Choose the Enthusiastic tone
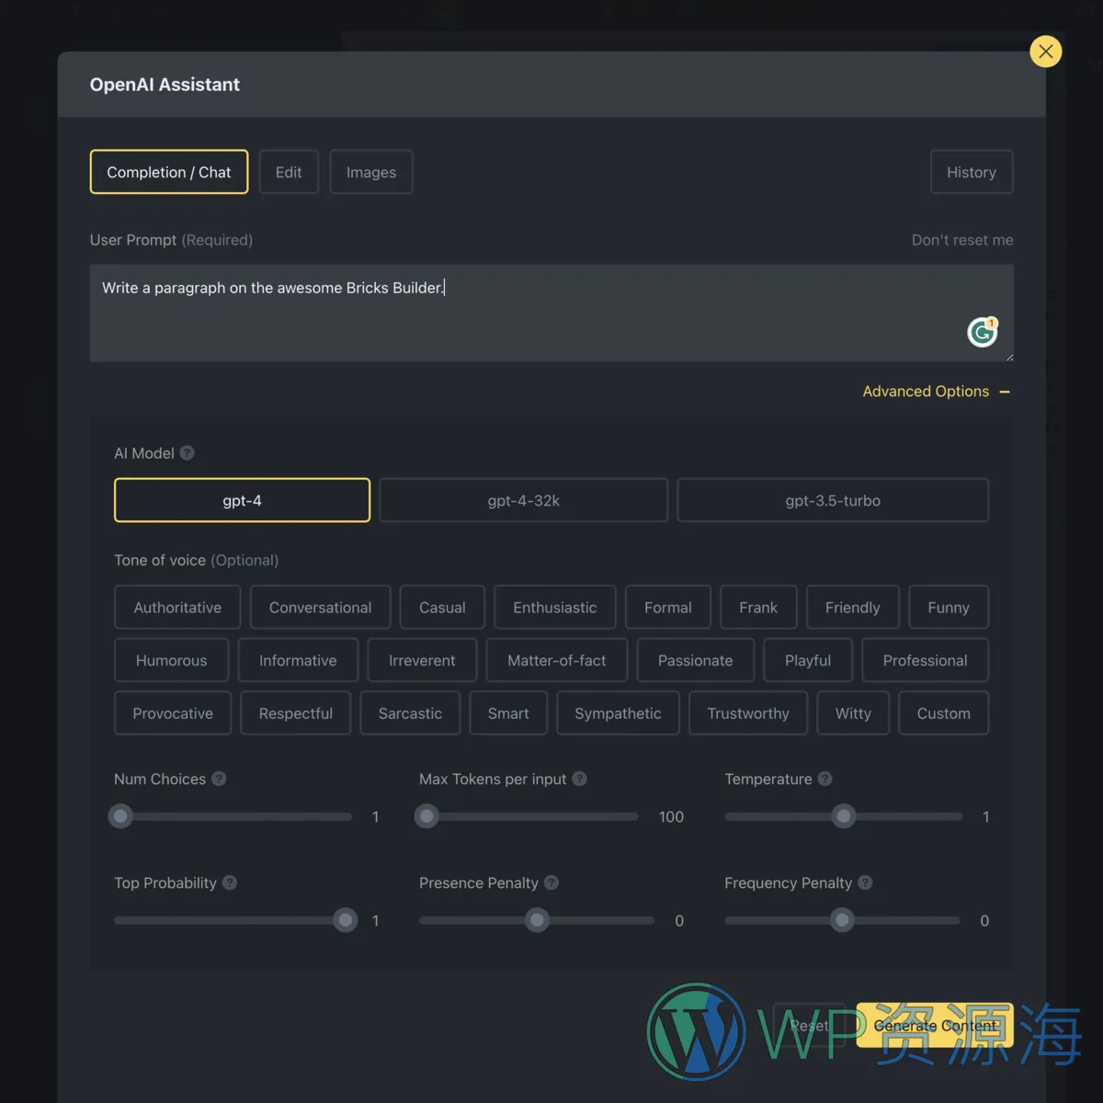 tap(555, 608)
